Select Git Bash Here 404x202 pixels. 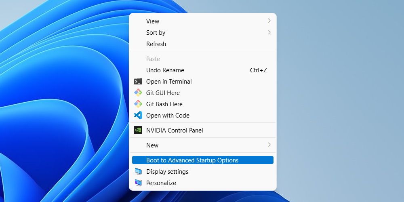(203, 104)
